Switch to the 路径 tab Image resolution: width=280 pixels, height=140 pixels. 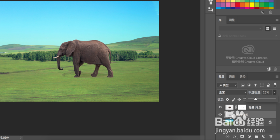[x=242, y=77]
